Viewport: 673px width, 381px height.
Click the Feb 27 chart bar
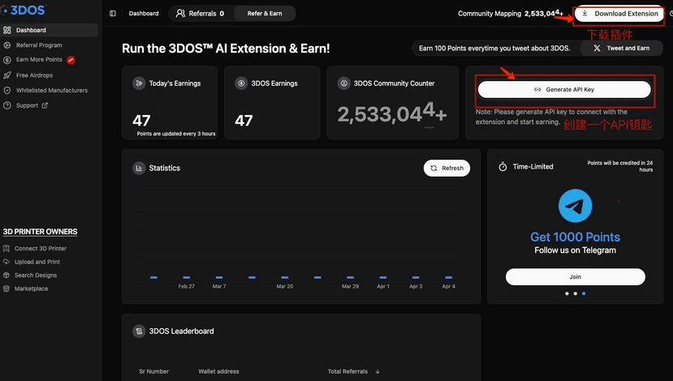[x=186, y=277]
